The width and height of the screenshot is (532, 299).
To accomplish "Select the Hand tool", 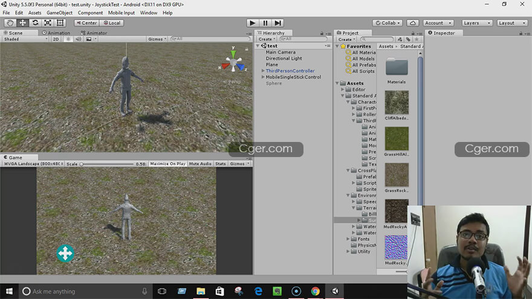I will [x=10, y=23].
